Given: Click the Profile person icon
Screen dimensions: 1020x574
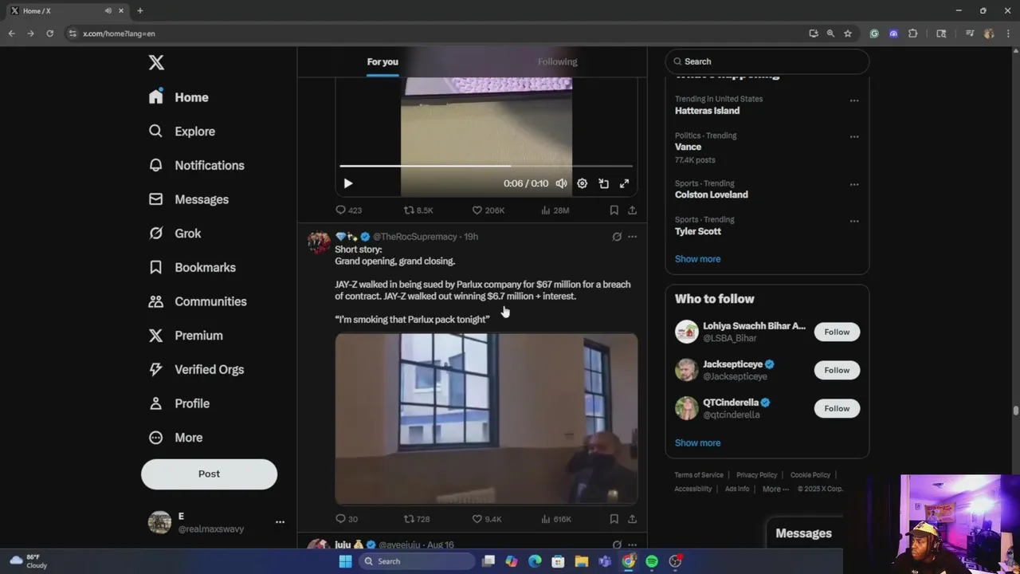Looking at the screenshot, I should 156,403.
